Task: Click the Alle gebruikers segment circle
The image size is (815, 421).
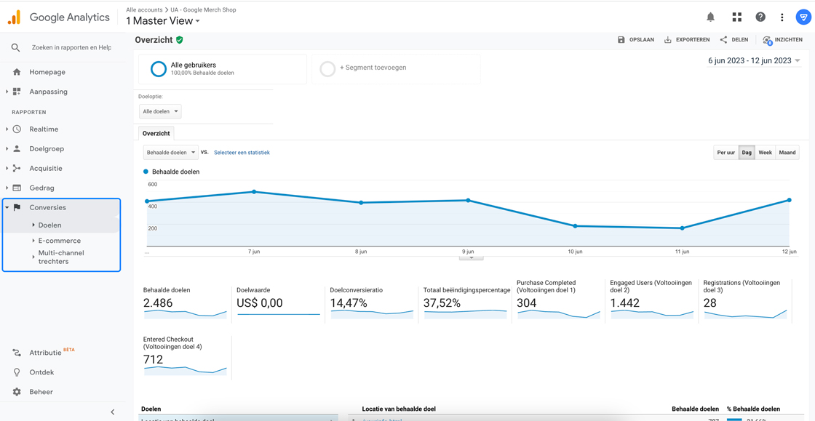Action: [x=158, y=69]
